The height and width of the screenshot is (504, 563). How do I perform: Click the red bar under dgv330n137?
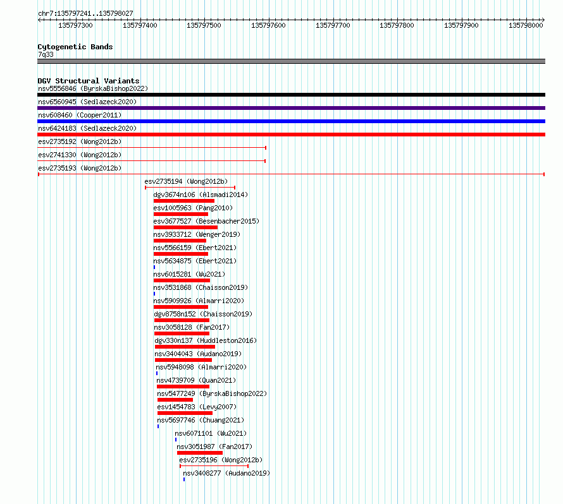click(185, 347)
